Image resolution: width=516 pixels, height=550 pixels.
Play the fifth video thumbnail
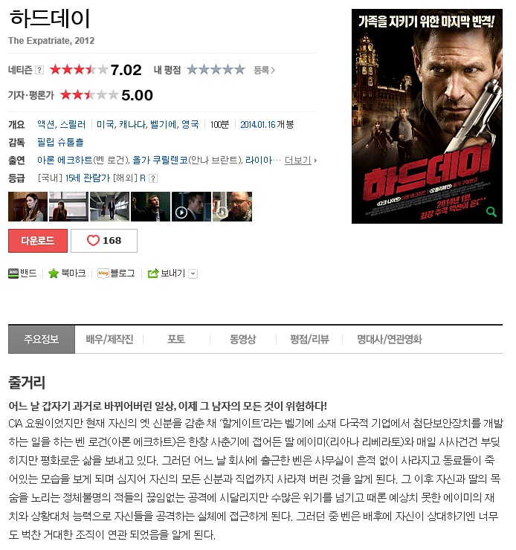[191, 207]
